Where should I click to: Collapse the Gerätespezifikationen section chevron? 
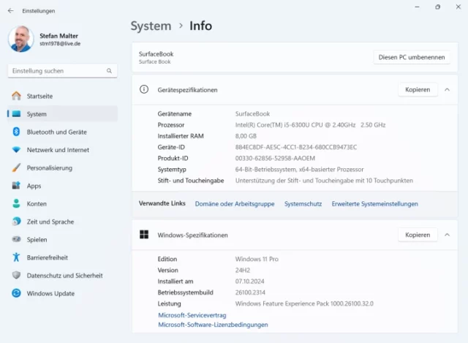click(x=447, y=89)
